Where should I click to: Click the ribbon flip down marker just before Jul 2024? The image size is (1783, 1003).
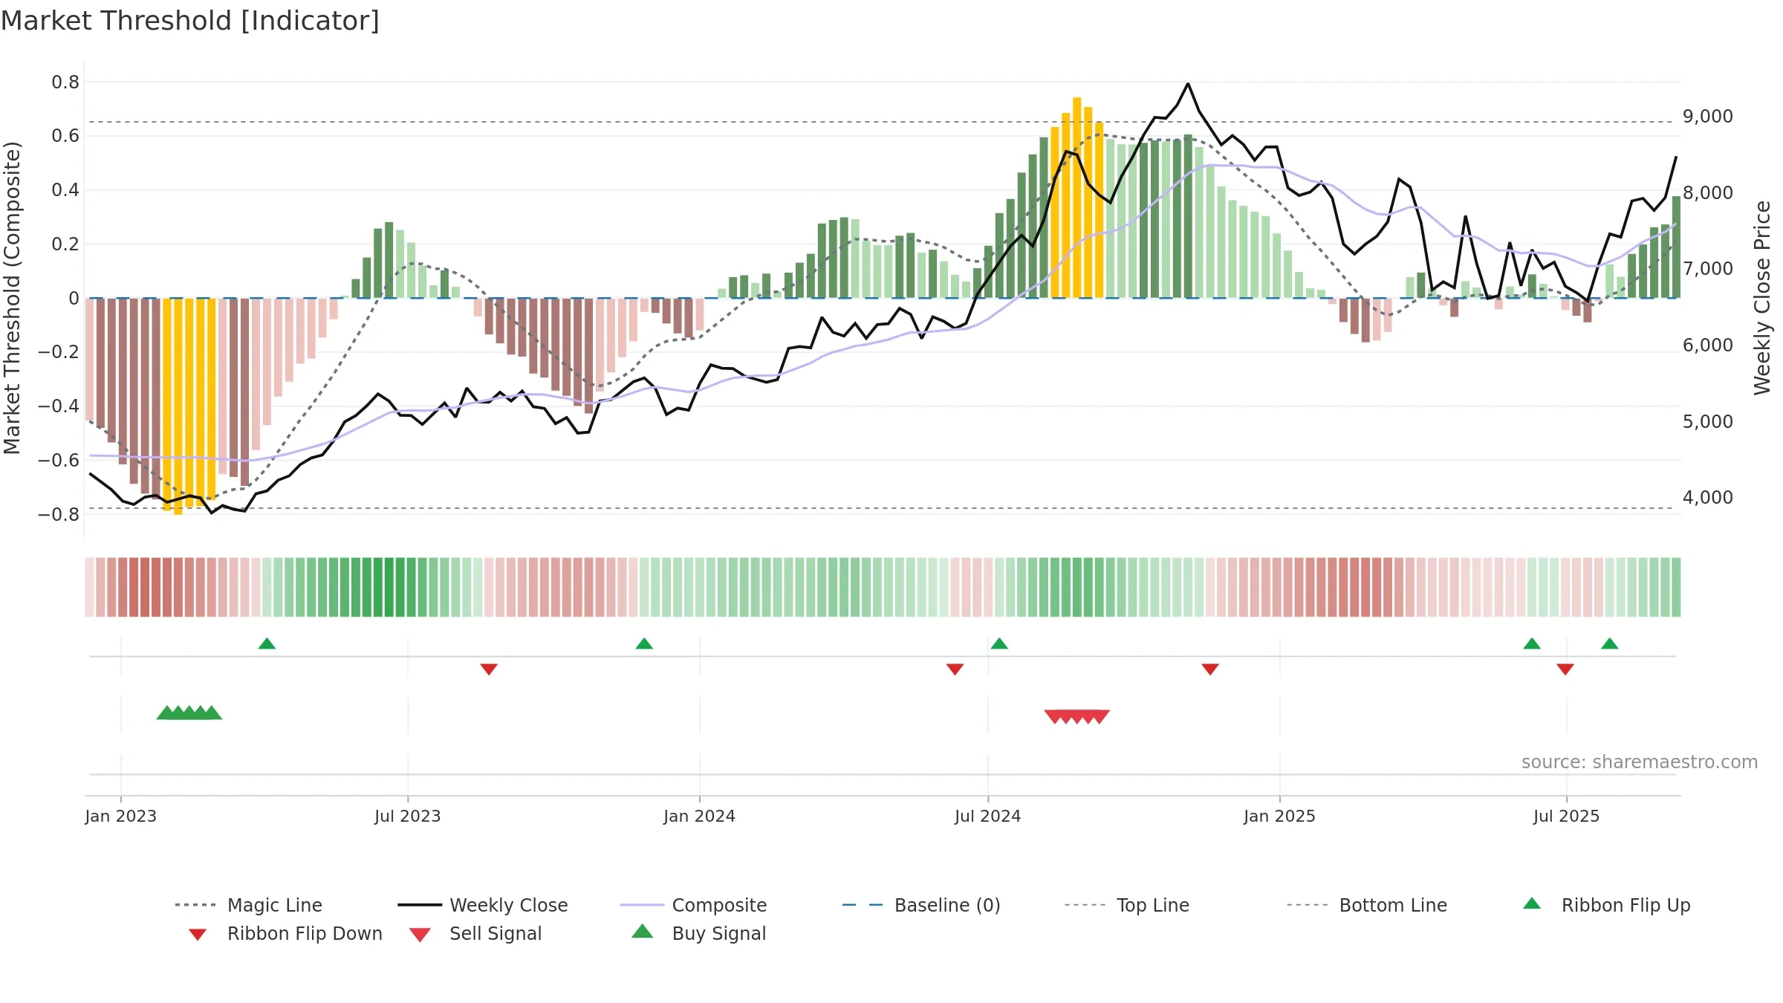(955, 669)
